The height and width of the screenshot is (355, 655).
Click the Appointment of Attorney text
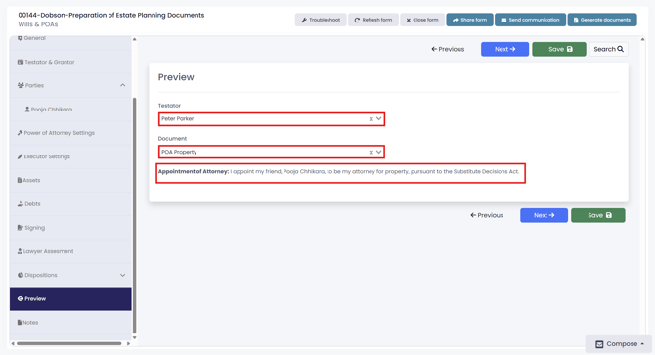(338, 172)
